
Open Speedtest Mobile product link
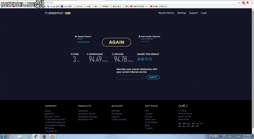click(x=87, y=114)
